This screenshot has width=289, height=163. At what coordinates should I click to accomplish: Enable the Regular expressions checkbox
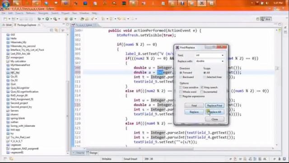[181, 96]
